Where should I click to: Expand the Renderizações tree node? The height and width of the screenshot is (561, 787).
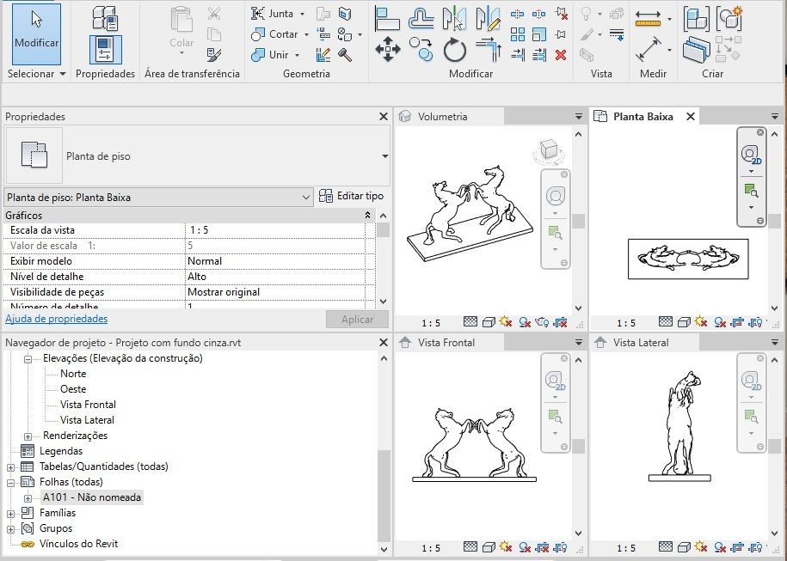28,436
